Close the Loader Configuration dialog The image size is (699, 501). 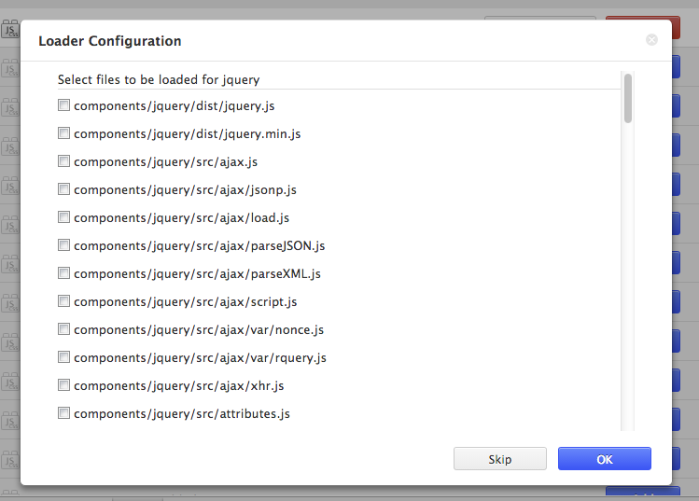pos(651,40)
